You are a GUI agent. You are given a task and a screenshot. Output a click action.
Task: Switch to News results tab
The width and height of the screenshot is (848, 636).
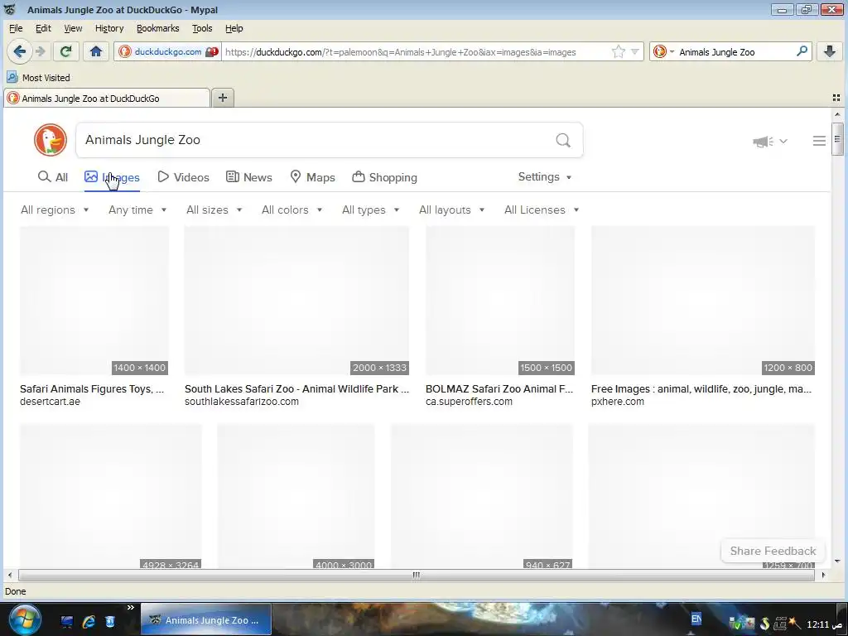[248, 177]
